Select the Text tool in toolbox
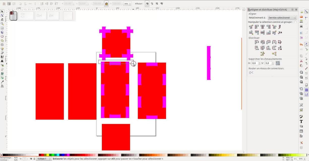Screen dimensions: 309x161 (2, 61)
